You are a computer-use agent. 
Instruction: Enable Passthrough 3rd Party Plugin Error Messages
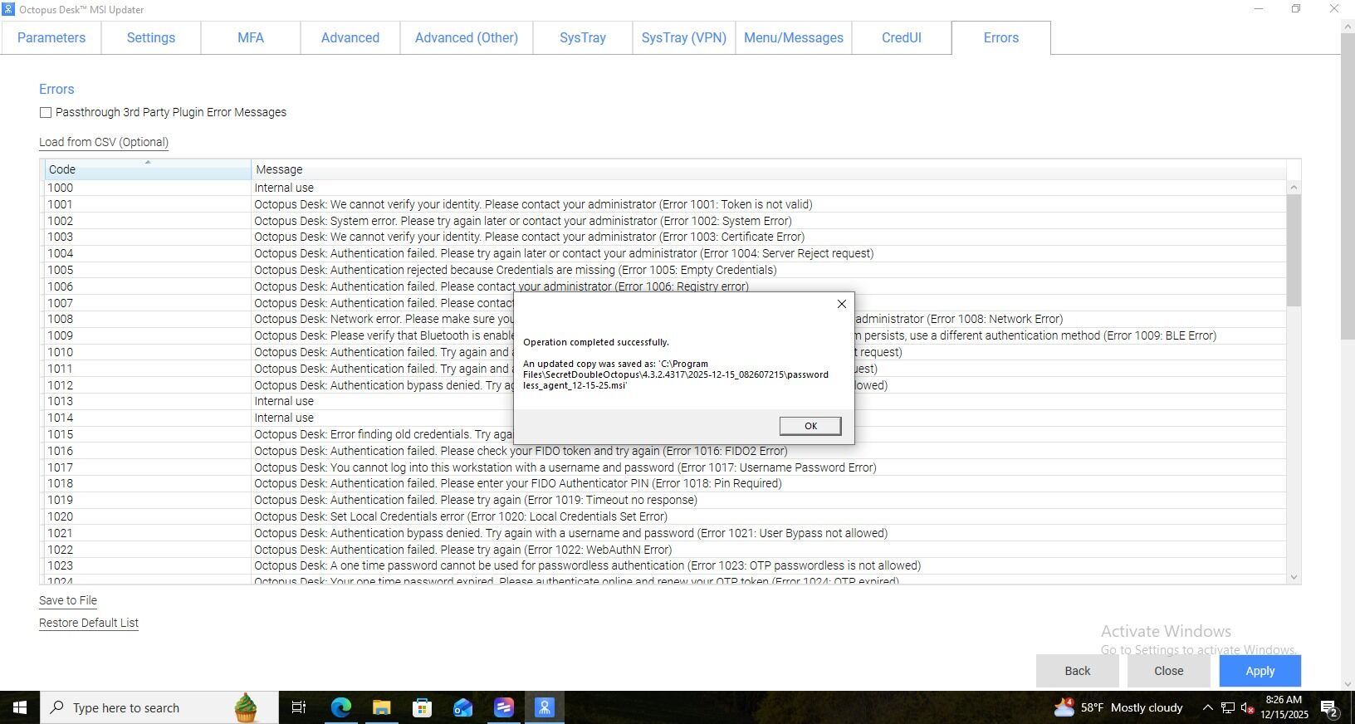(46, 112)
